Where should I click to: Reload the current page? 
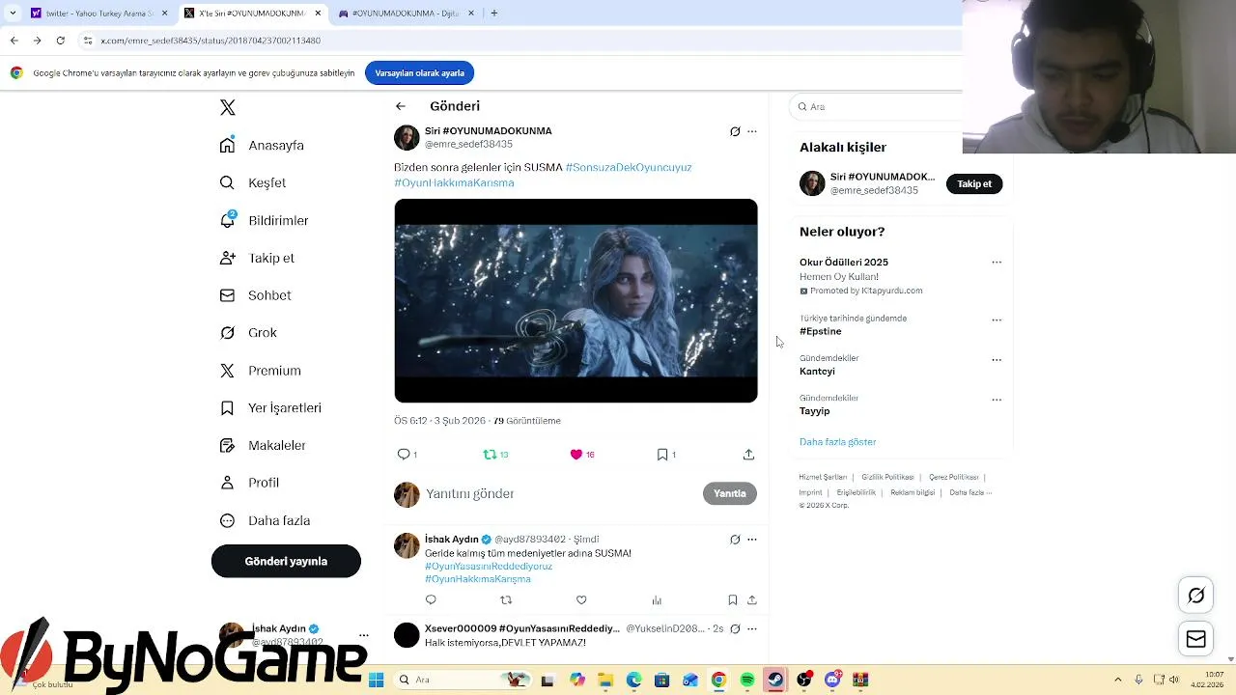coord(60,41)
